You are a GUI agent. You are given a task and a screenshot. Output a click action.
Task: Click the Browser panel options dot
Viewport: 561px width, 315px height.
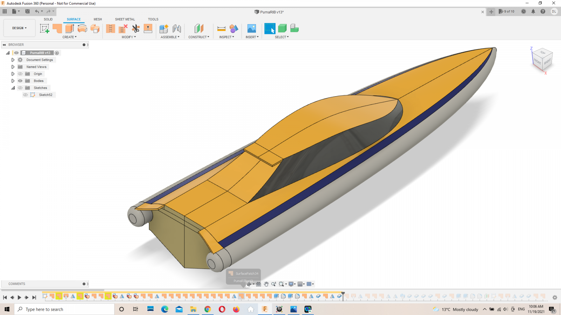click(84, 45)
